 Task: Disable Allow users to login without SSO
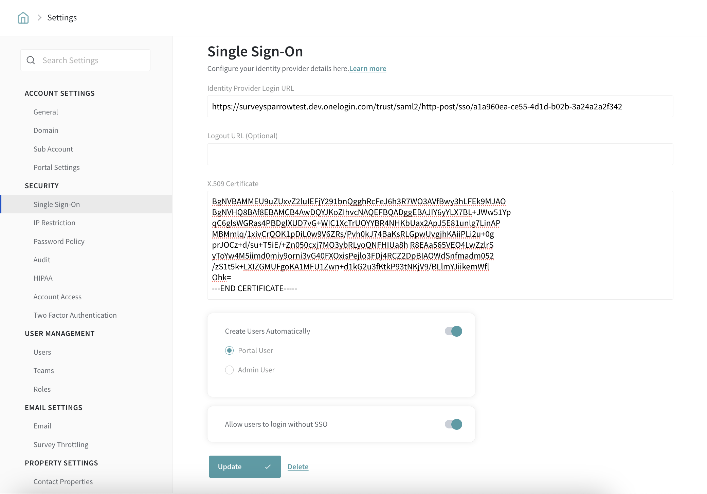(453, 424)
